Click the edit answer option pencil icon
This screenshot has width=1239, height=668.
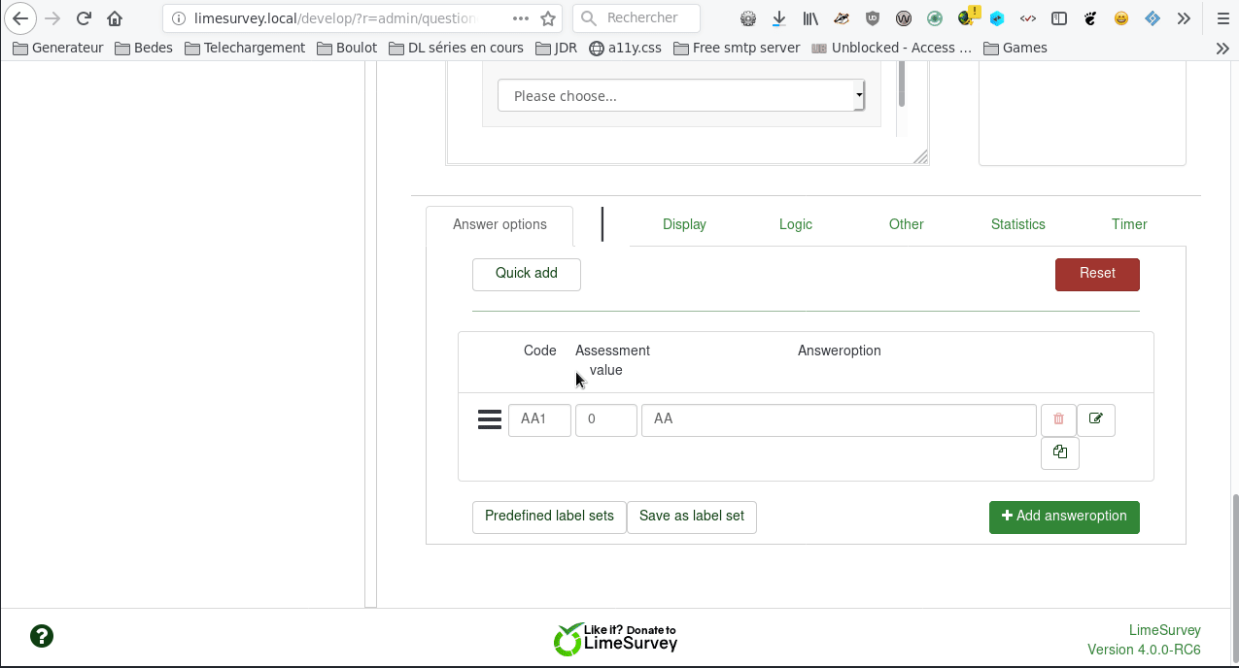click(1096, 419)
